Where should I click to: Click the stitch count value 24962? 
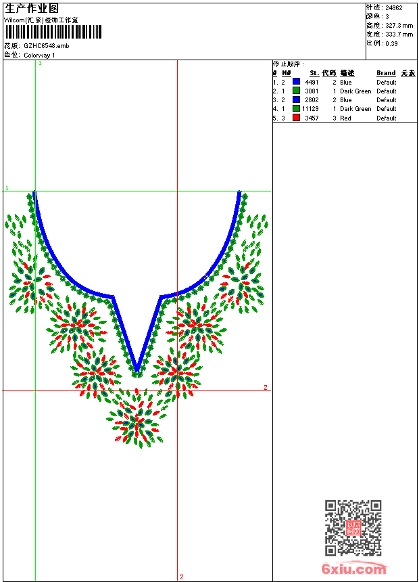coord(394,8)
